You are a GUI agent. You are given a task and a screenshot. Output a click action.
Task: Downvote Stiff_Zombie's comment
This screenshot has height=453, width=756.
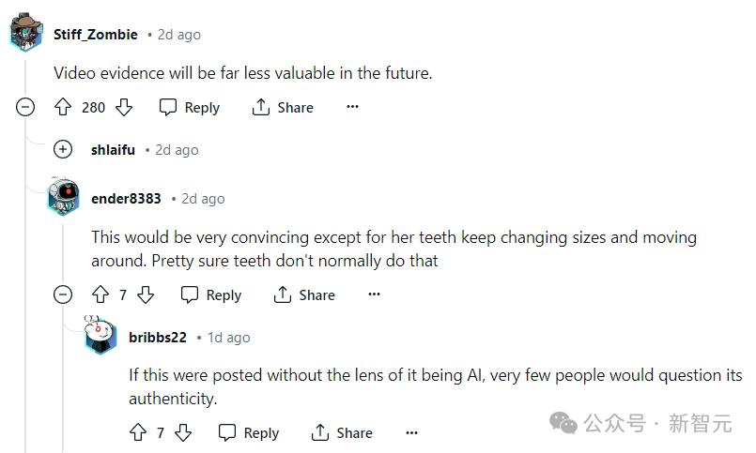(124, 107)
